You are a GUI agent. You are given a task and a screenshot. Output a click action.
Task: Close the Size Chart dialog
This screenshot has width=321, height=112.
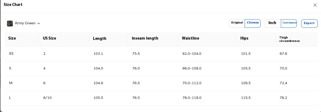[315, 5]
